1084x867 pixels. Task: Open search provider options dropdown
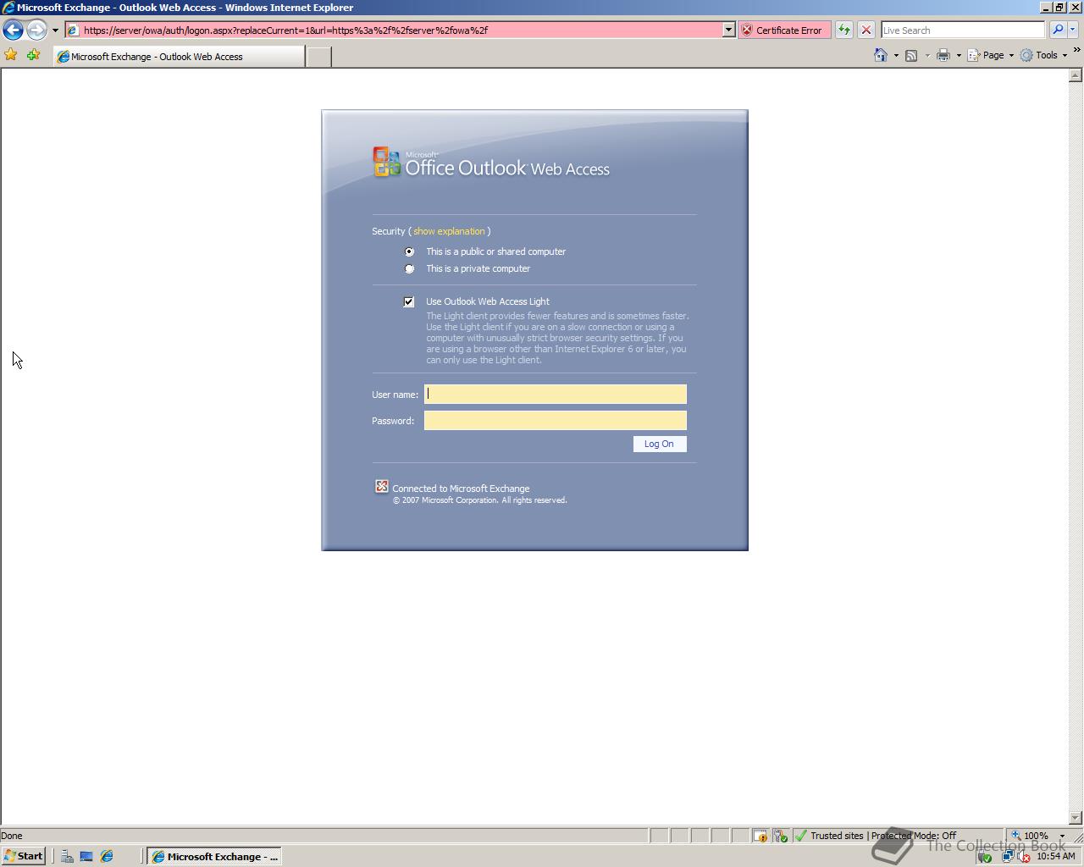(x=1072, y=30)
